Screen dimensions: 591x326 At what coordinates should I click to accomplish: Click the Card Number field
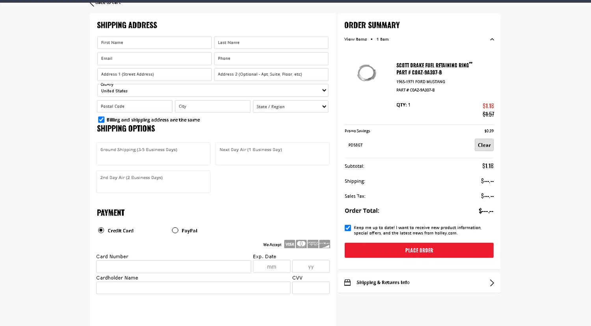point(173,267)
